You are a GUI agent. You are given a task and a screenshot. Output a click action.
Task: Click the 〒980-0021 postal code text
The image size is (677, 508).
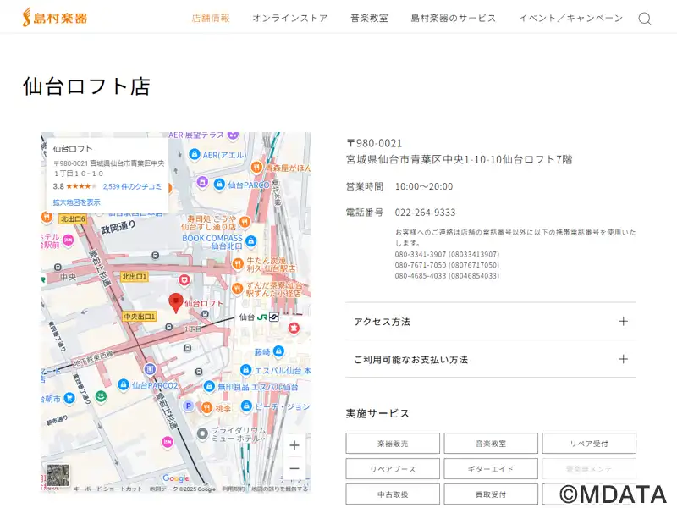(374, 143)
